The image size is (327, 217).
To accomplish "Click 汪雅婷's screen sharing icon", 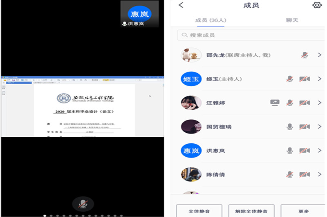I will pyautogui.click(x=275, y=103).
